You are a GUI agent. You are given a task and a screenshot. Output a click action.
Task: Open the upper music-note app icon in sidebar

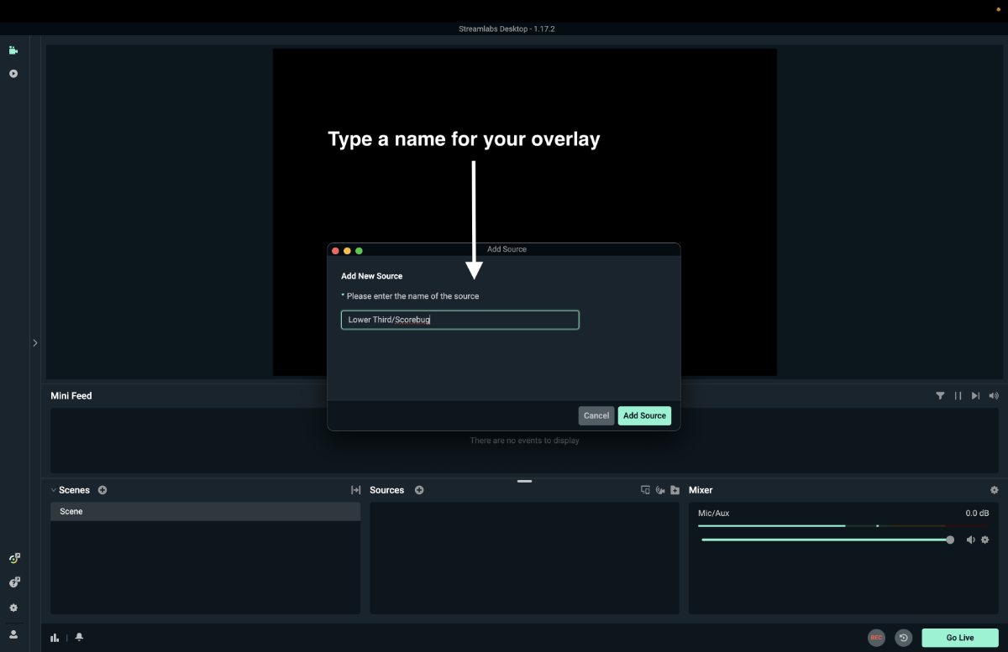(14, 559)
